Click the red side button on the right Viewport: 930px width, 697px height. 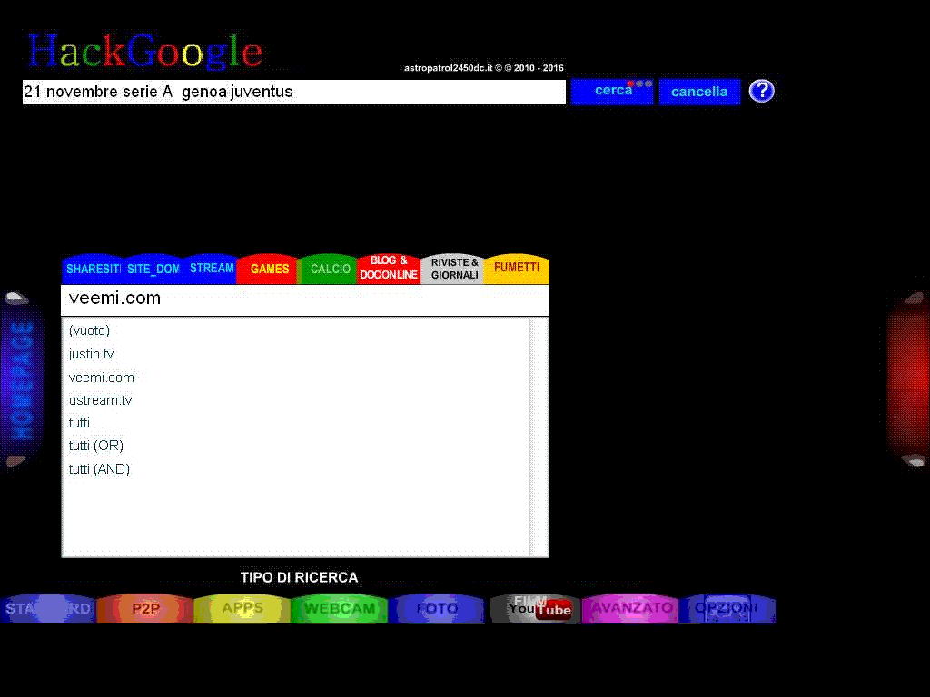(908, 380)
